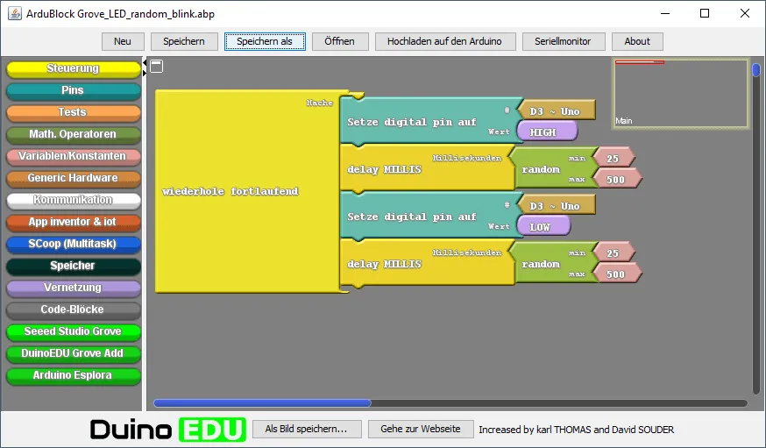766x448 pixels.
Task: Click the horizontal canvas scrollbar
Action: [x=263, y=403]
